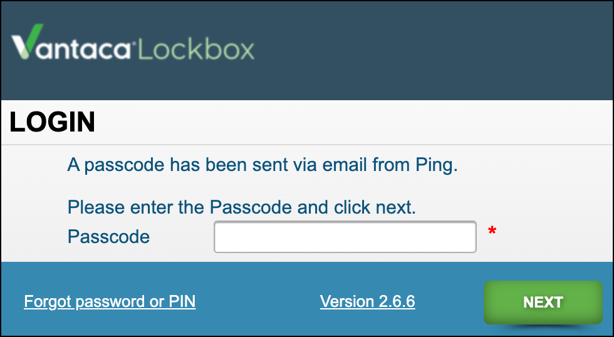614x337 pixels.
Task: Focus the Passcode input field
Action: (x=345, y=237)
